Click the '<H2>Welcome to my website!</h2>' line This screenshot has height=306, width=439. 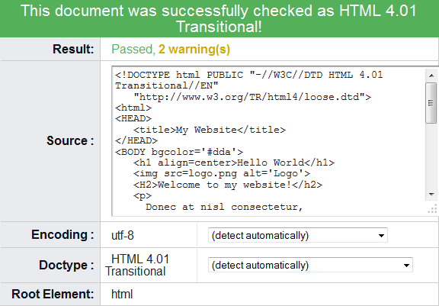(228, 185)
